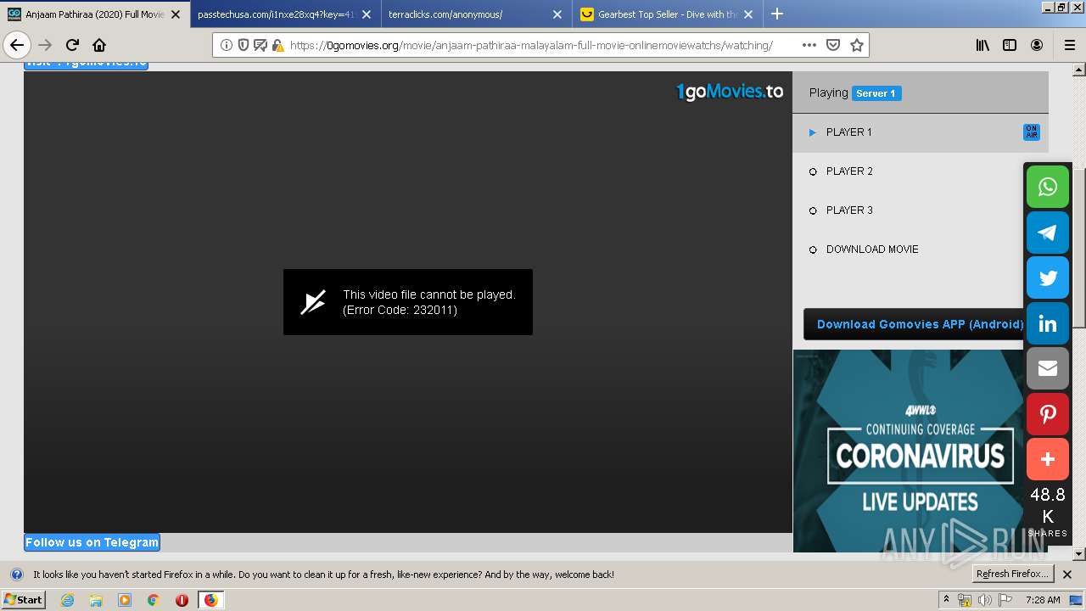Close the passtechusa.com tab
Image resolution: width=1086 pixels, height=611 pixels.
pos(367,14)
